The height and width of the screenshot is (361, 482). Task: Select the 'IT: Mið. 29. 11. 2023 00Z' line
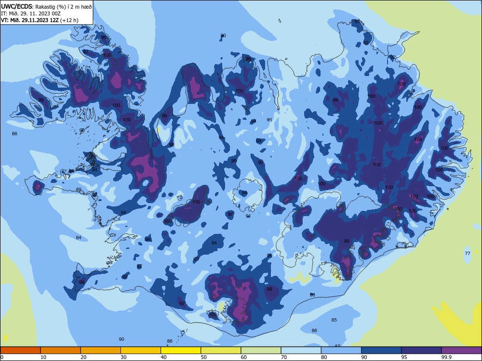click(31, 13)
